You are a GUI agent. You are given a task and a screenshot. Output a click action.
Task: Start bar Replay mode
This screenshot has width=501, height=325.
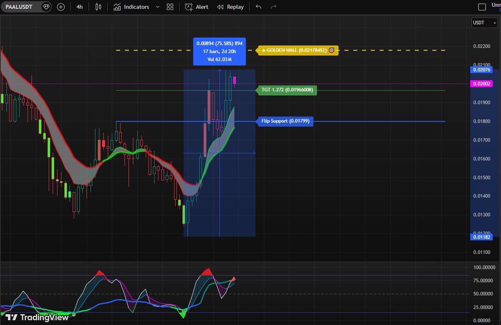(x=230, y=7)
